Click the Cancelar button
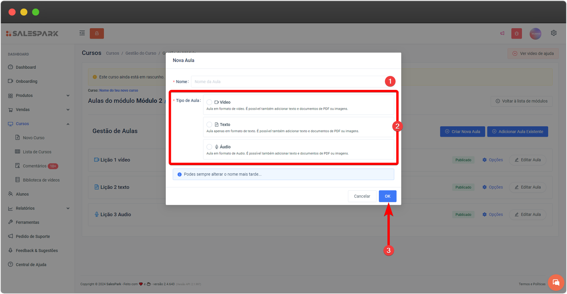The width and height of the screenshot is (567, 294). point(362,196)
